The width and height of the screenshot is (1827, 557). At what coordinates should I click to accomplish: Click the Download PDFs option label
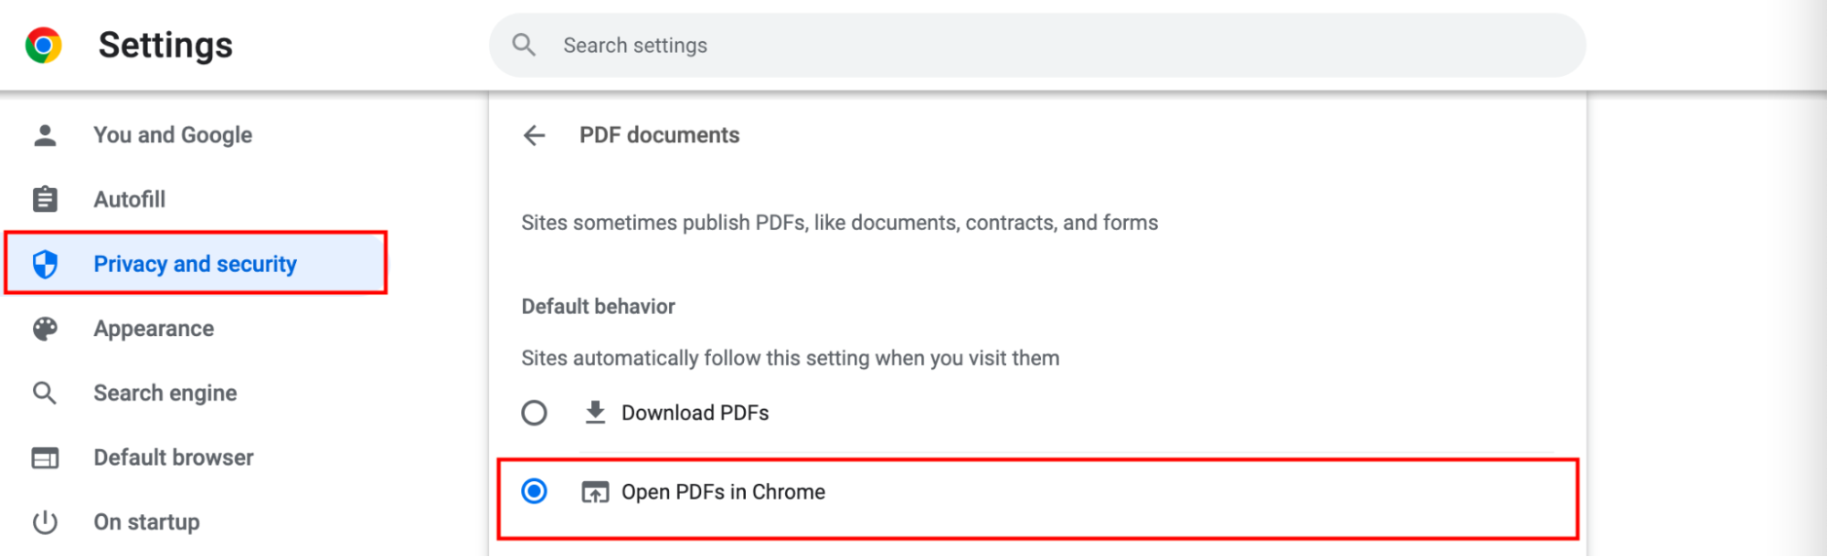696,413
